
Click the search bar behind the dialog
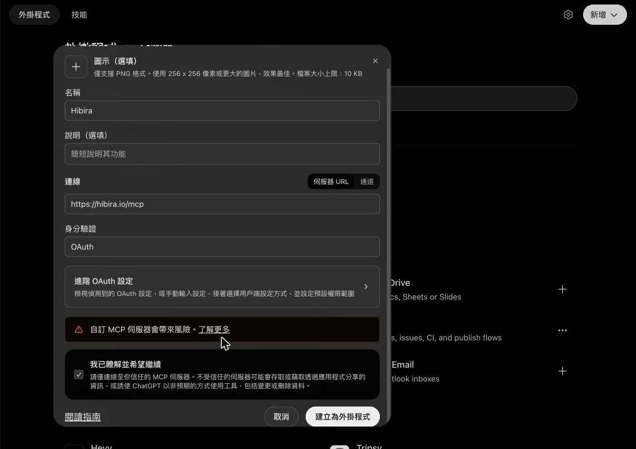[483, 98]
